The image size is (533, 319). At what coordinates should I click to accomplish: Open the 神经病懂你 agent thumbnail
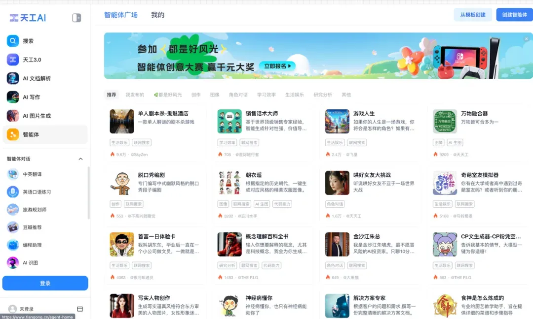[x=229, y=306]
